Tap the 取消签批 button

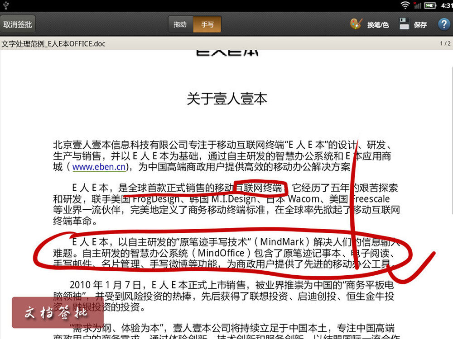pyautogui.click(x=18, y=24)
